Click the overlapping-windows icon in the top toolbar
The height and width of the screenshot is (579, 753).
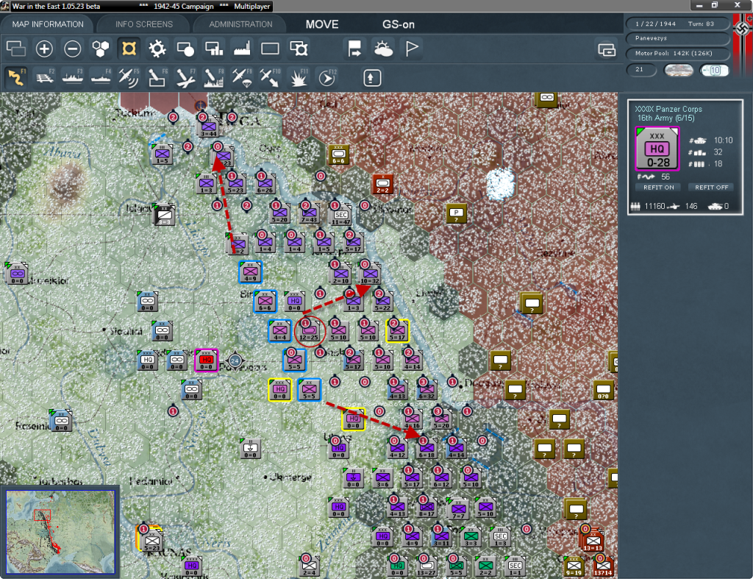(x=16, y=49)
